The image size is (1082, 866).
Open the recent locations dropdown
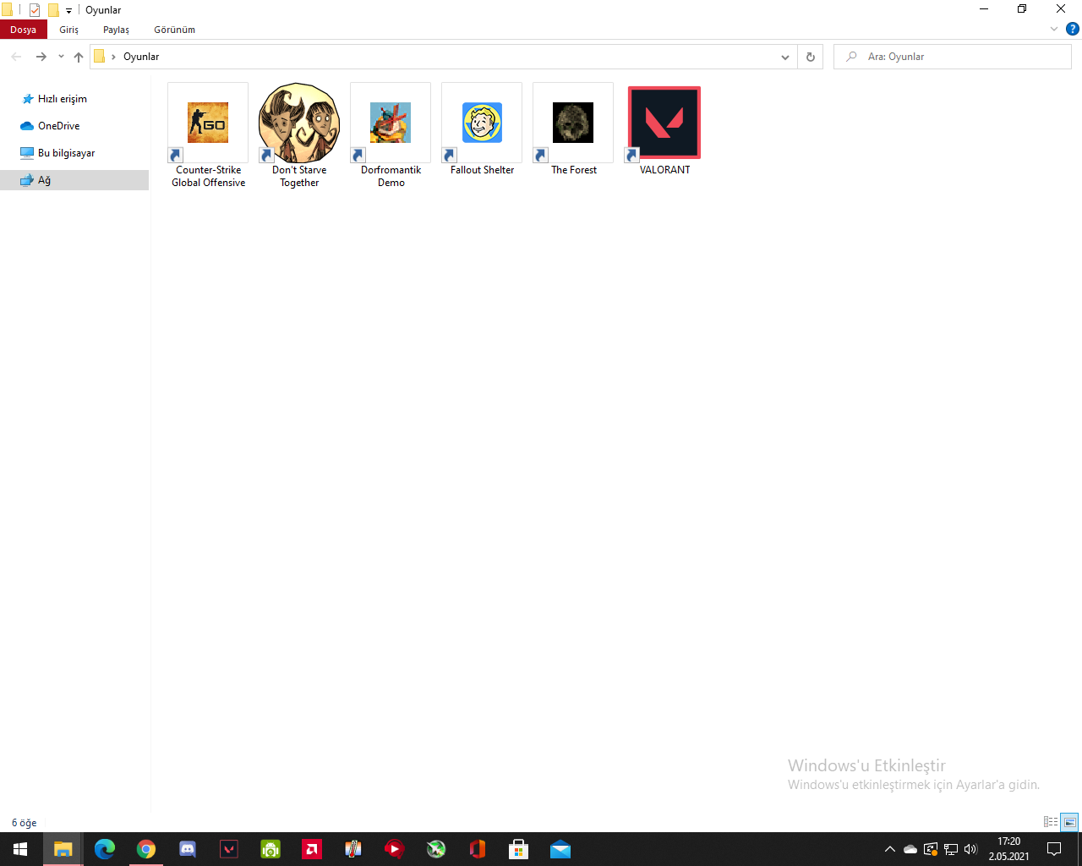[x=61, y=57]
